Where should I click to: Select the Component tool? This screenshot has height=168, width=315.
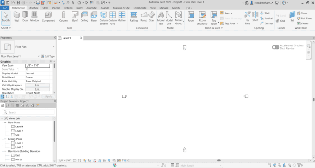tap(48, 17)
